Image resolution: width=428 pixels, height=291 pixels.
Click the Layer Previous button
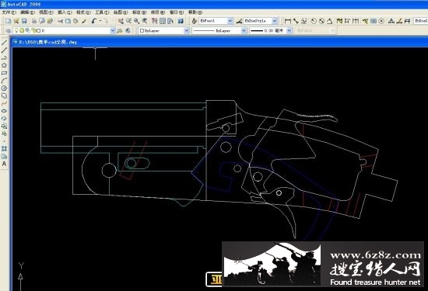click(x=128, y=31)
